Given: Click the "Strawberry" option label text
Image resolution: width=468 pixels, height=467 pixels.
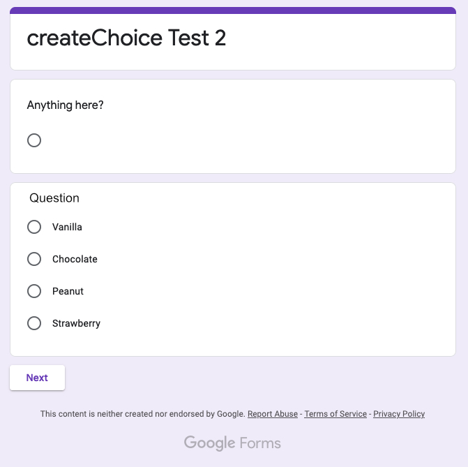Looking at the screenshot, I should pyautogui.click(x=76, y=323).
